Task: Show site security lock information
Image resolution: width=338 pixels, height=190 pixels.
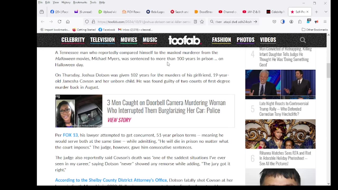Action: tap(93, 22)
